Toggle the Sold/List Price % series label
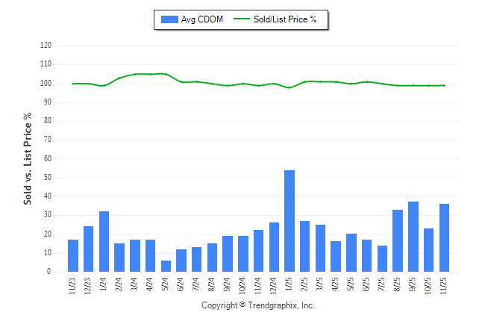 point(287,19)
